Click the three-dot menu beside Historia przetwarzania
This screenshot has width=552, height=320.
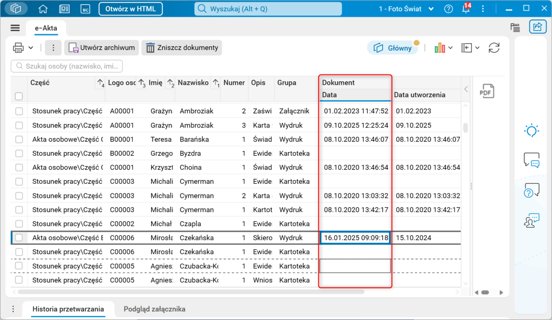point(13,309)
